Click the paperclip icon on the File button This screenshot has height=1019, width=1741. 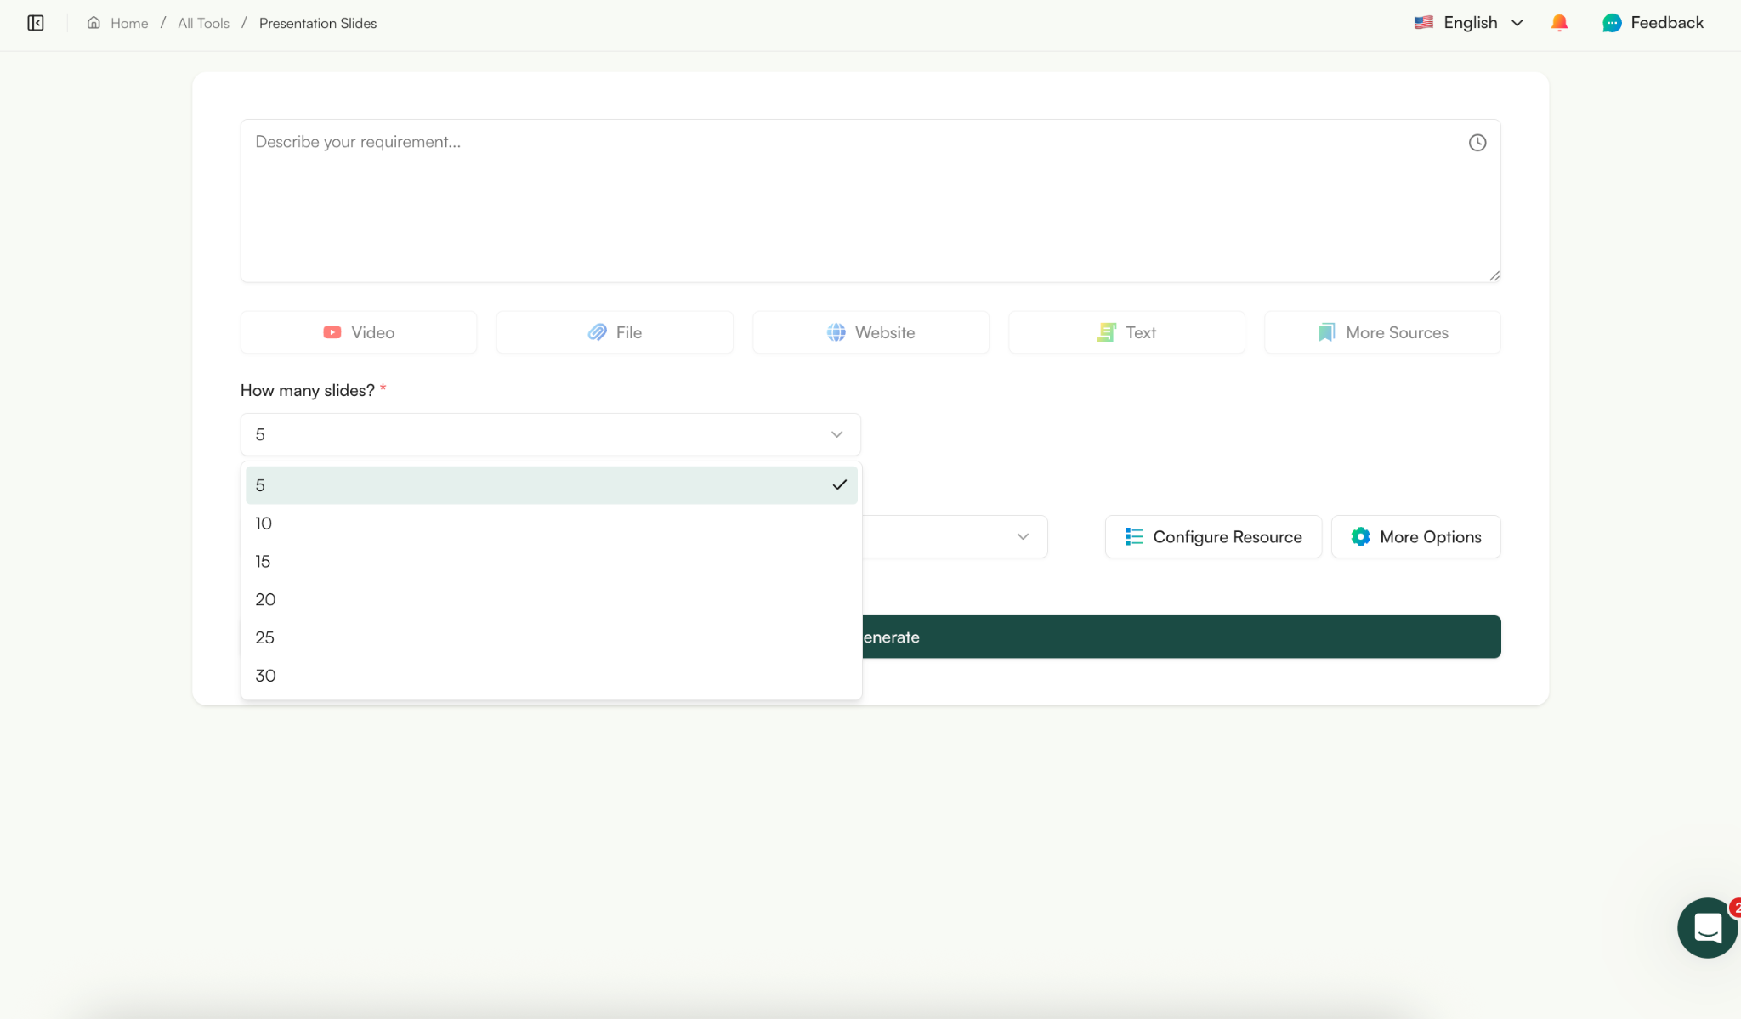click(x=596, y=332)
